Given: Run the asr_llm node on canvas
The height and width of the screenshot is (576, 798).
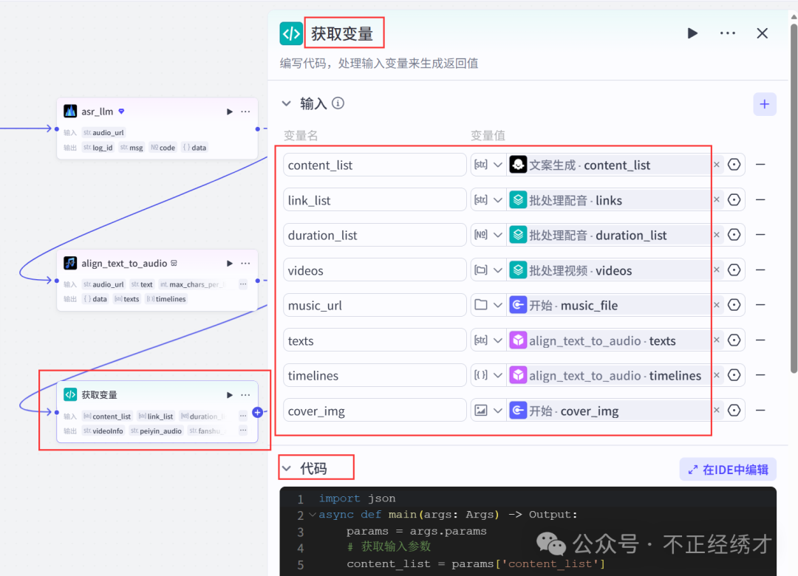Looking at the screenshot, I should pos(230,112).
